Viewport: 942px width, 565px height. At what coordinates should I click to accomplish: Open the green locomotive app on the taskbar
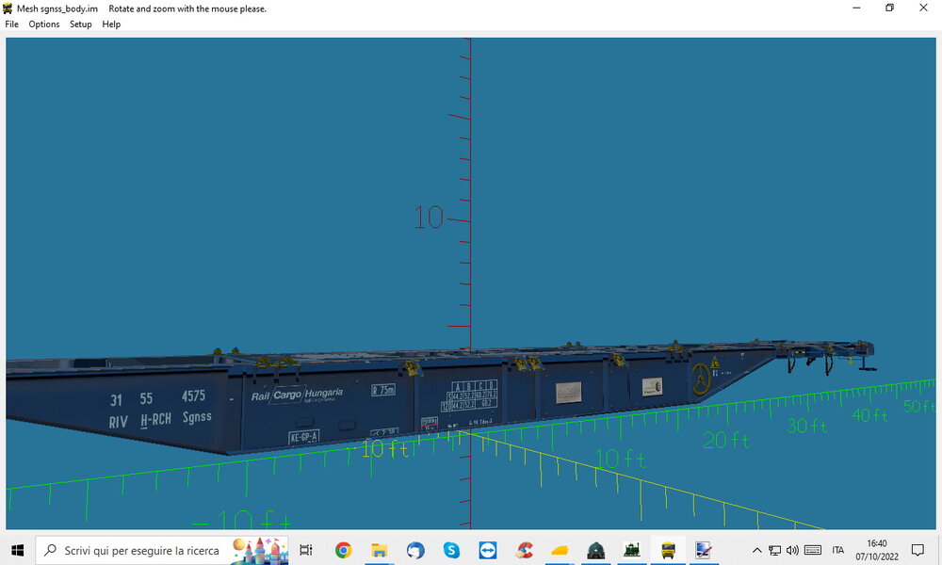pyautogui.click(x=631, y=550)
